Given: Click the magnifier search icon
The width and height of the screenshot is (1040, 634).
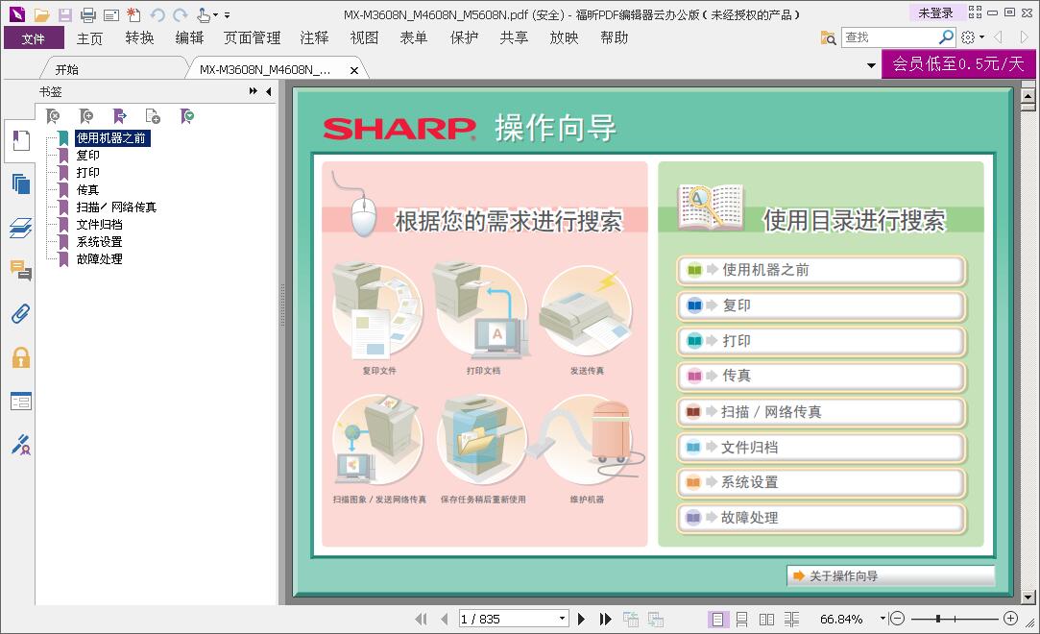Looking at the screenshot, I should click(947, 37).
